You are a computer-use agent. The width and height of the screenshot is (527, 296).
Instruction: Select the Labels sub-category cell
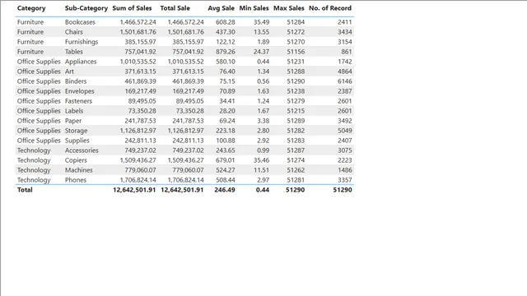(x=74, y=111)
